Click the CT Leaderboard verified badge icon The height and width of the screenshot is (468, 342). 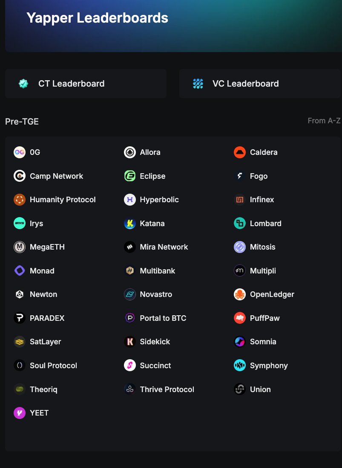23,84
